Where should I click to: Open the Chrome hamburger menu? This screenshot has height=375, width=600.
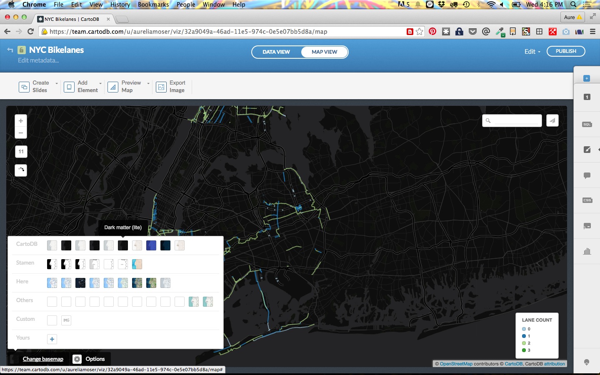click(592, 32)
